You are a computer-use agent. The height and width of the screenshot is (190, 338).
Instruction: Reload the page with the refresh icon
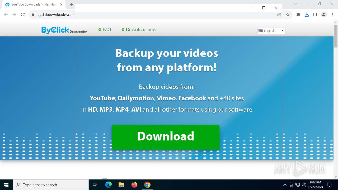[23, 15]
